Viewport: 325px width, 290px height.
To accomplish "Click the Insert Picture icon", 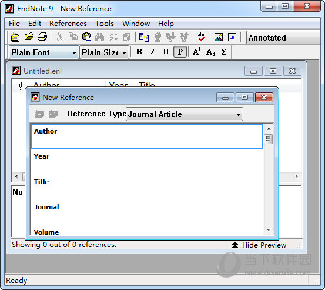I will (x=219, y=37).
